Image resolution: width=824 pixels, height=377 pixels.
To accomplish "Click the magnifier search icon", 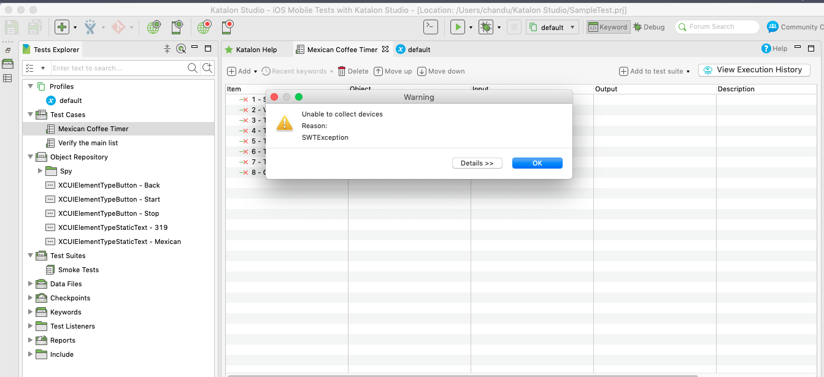I will [x=193, y=68].
